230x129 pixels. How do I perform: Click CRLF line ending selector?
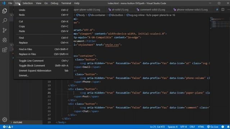click(192, 127)
